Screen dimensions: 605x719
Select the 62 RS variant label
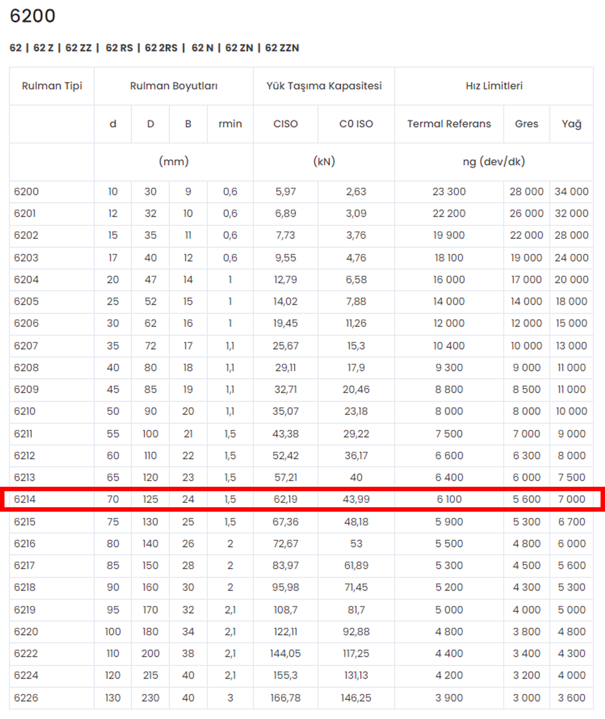click(x=119, y=48)
